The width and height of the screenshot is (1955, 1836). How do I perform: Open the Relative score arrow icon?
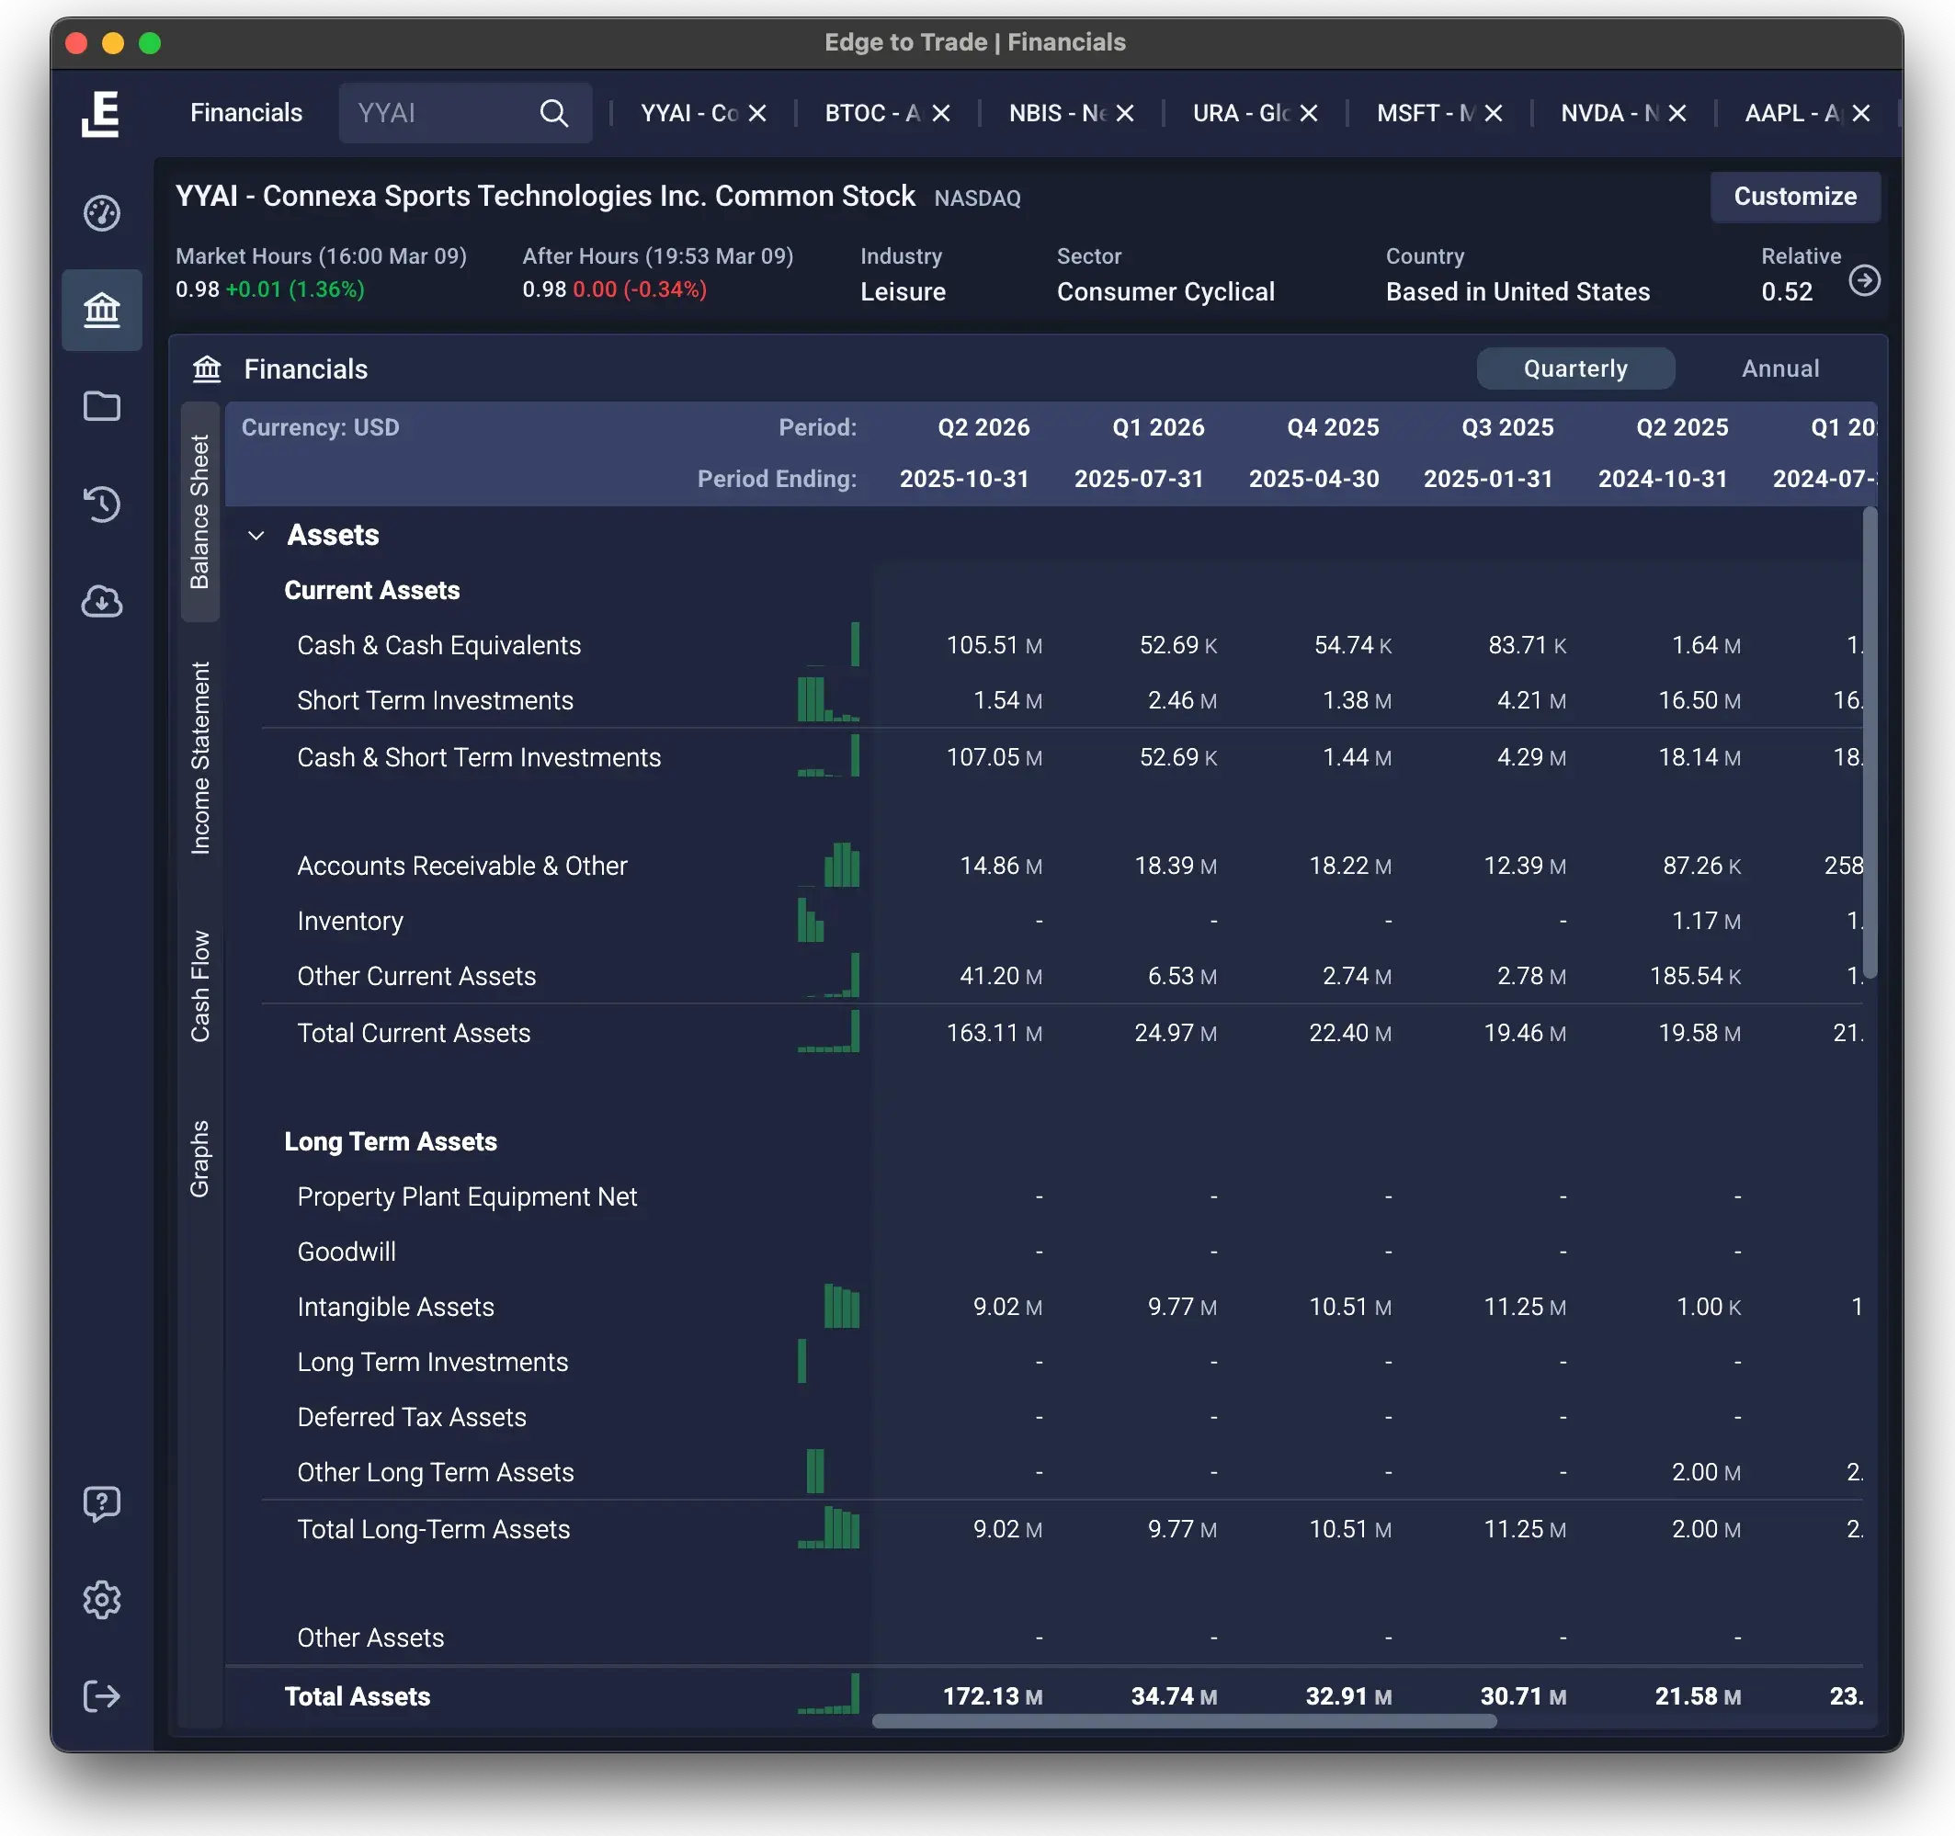point(1867,279)
